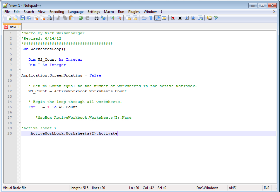280x192 pixels.
Task: Click the "'macro by Nick Weisenberger" comment
Action: pyautogui.click(x=53, y=33)
